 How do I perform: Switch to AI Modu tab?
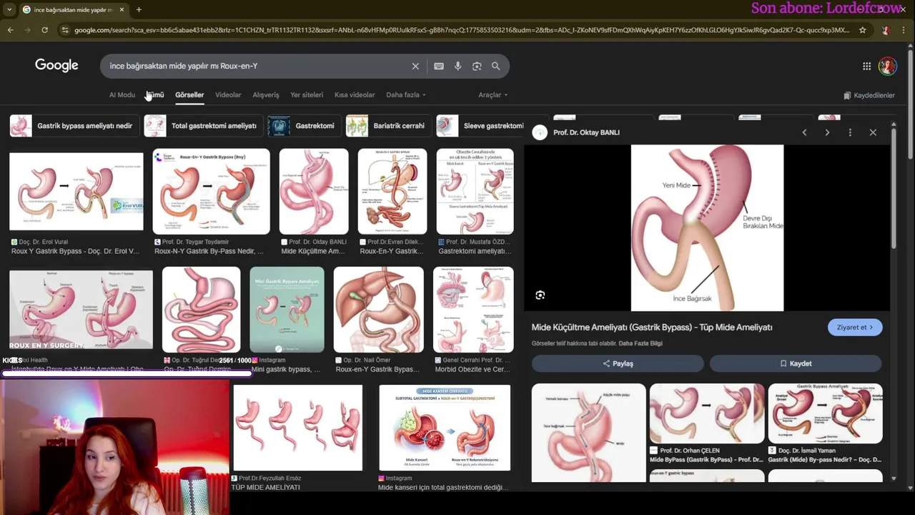122,94
